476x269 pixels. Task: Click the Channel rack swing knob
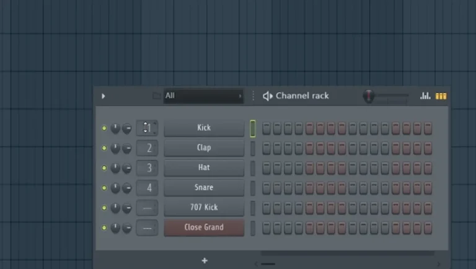coord(369,96)
